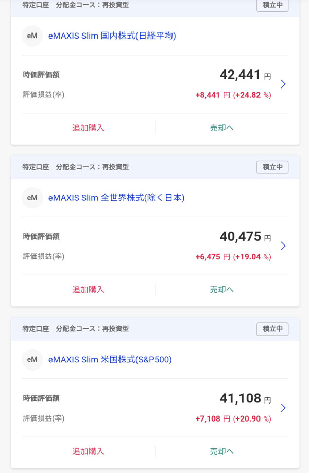Image resolution: width=309 pixels, height=473 pixels.
Task: Click the eM icon for 米国株式(S&P500)
Action: click(x=32, y=360)
